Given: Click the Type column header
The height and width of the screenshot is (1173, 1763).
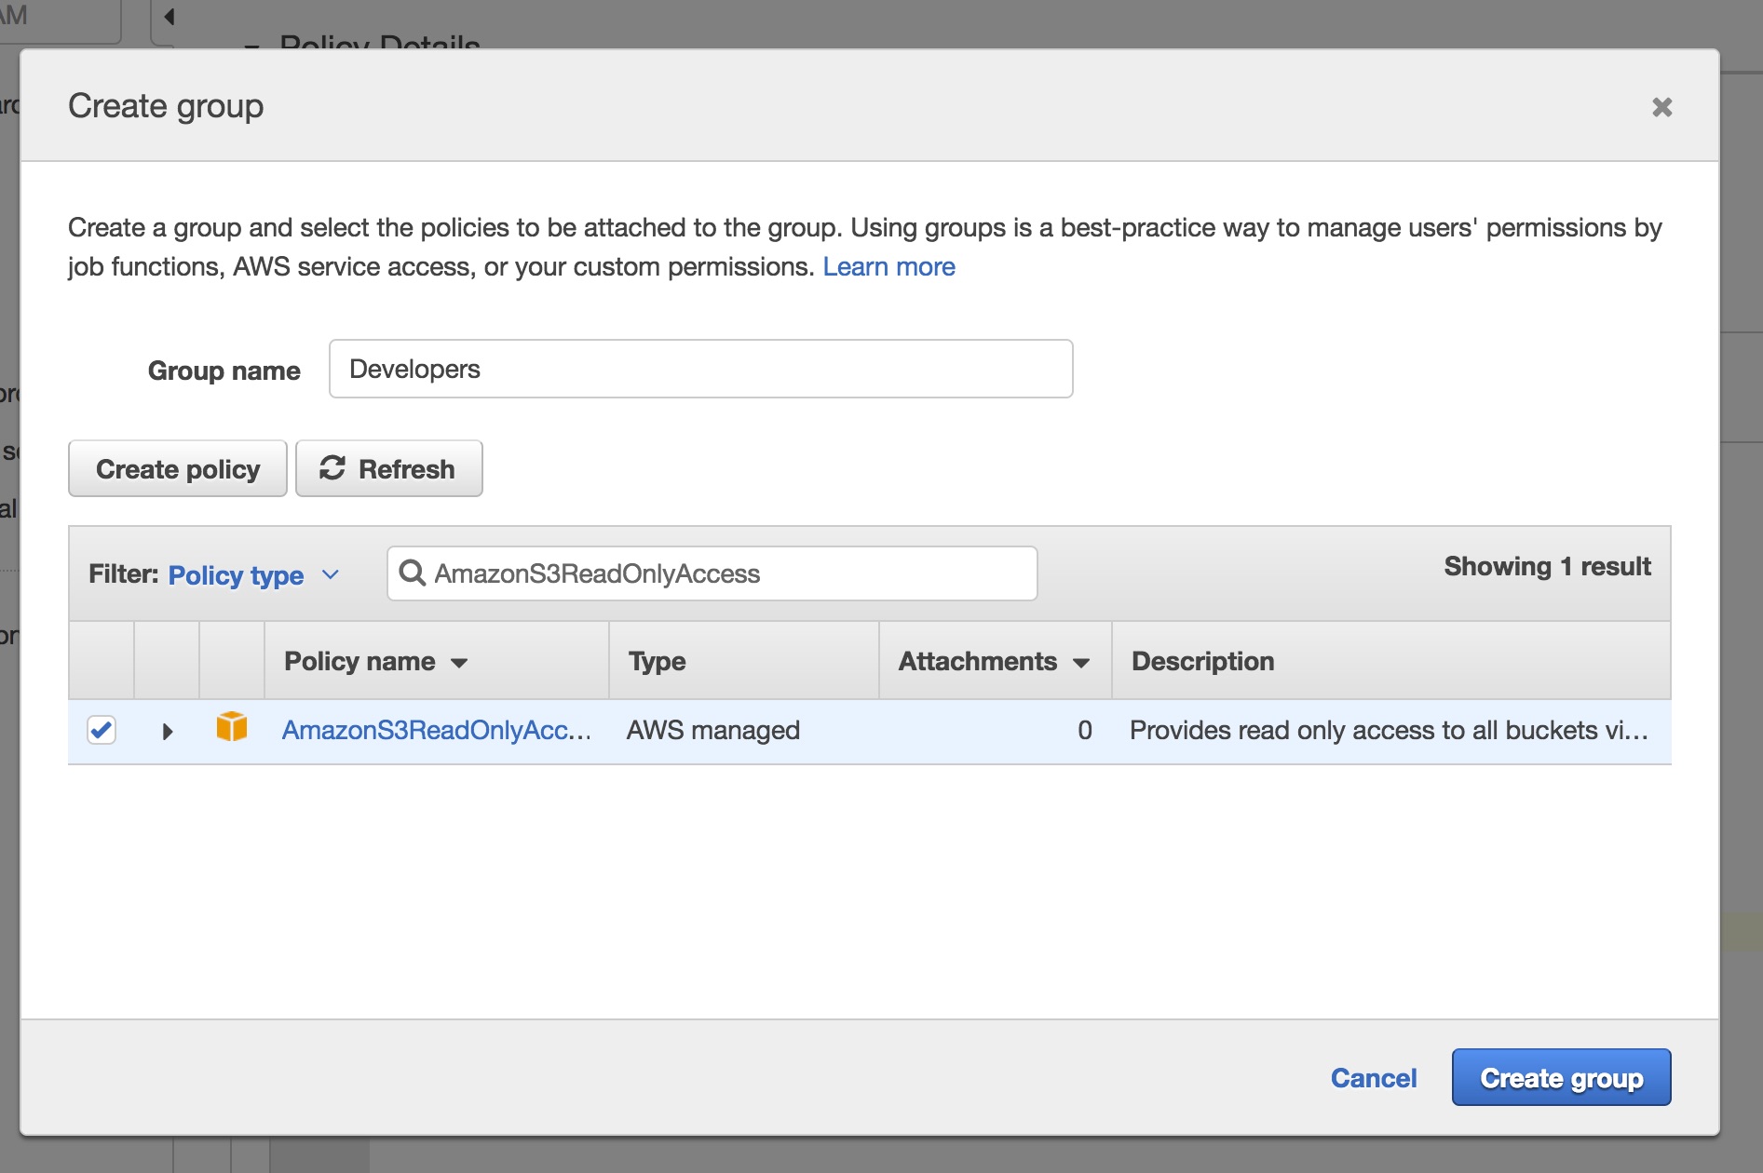Looking at the screenshot, I should [x=657, y=661].
